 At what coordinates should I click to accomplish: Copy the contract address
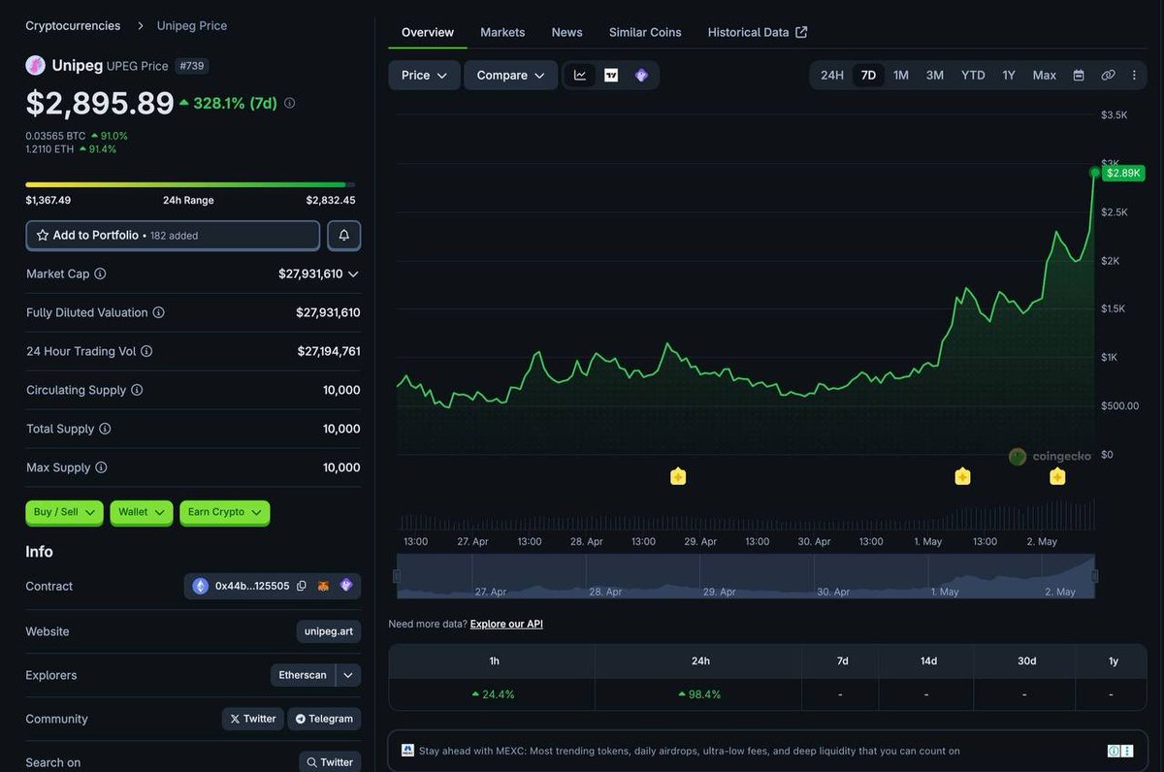302,586
